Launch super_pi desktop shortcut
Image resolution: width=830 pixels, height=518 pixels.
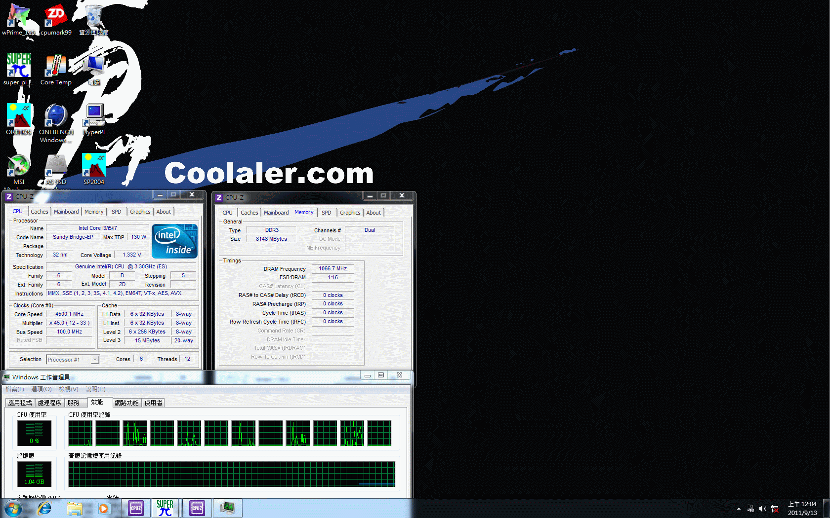click(x=19, y=70)
